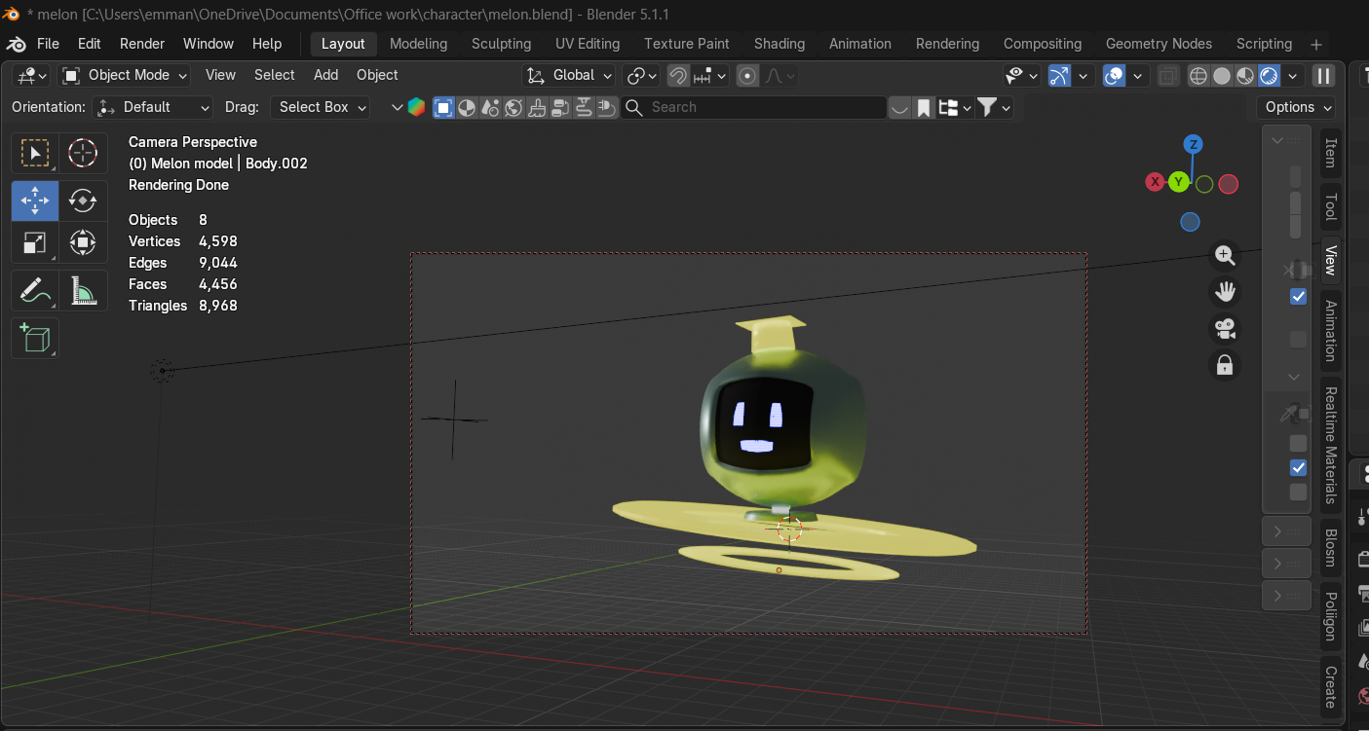Click the green Y axis gizmo ball
This screenshot has height=731, width=1369.
point(1179,182)
